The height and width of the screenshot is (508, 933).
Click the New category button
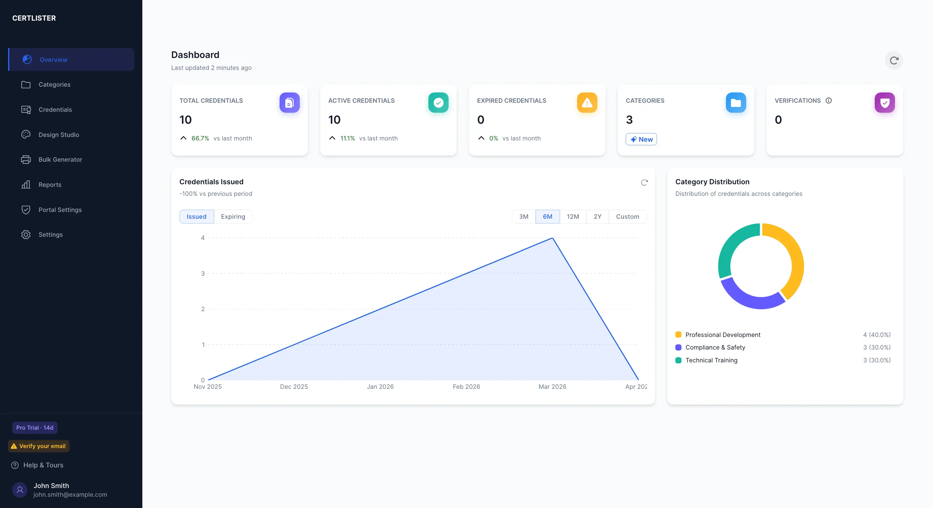click(x=641, y=139)
